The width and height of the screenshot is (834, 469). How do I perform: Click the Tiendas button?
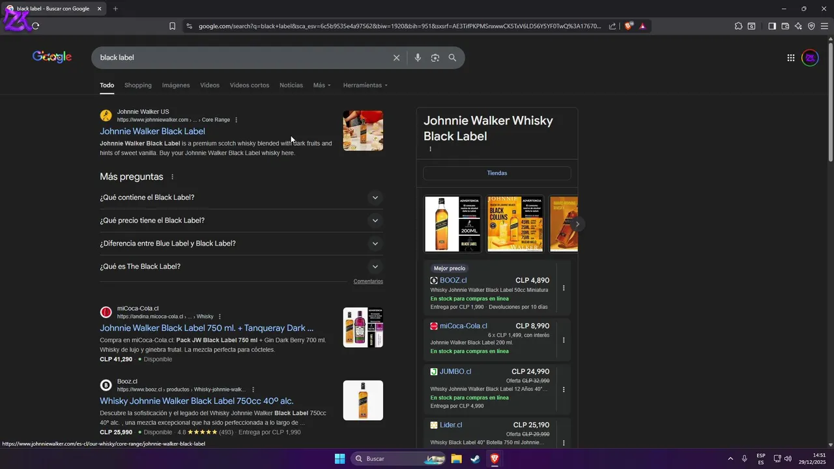pos(497,173)
